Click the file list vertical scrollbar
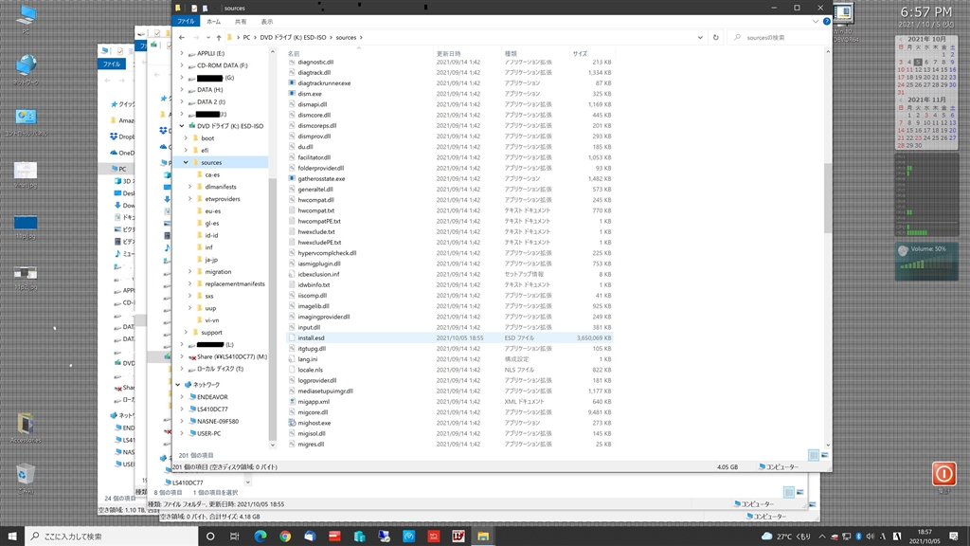Screen dimensions: 970x546 (828, 198)
